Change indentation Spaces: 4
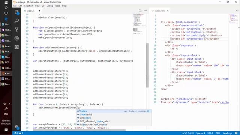 (x=201, y=133)
